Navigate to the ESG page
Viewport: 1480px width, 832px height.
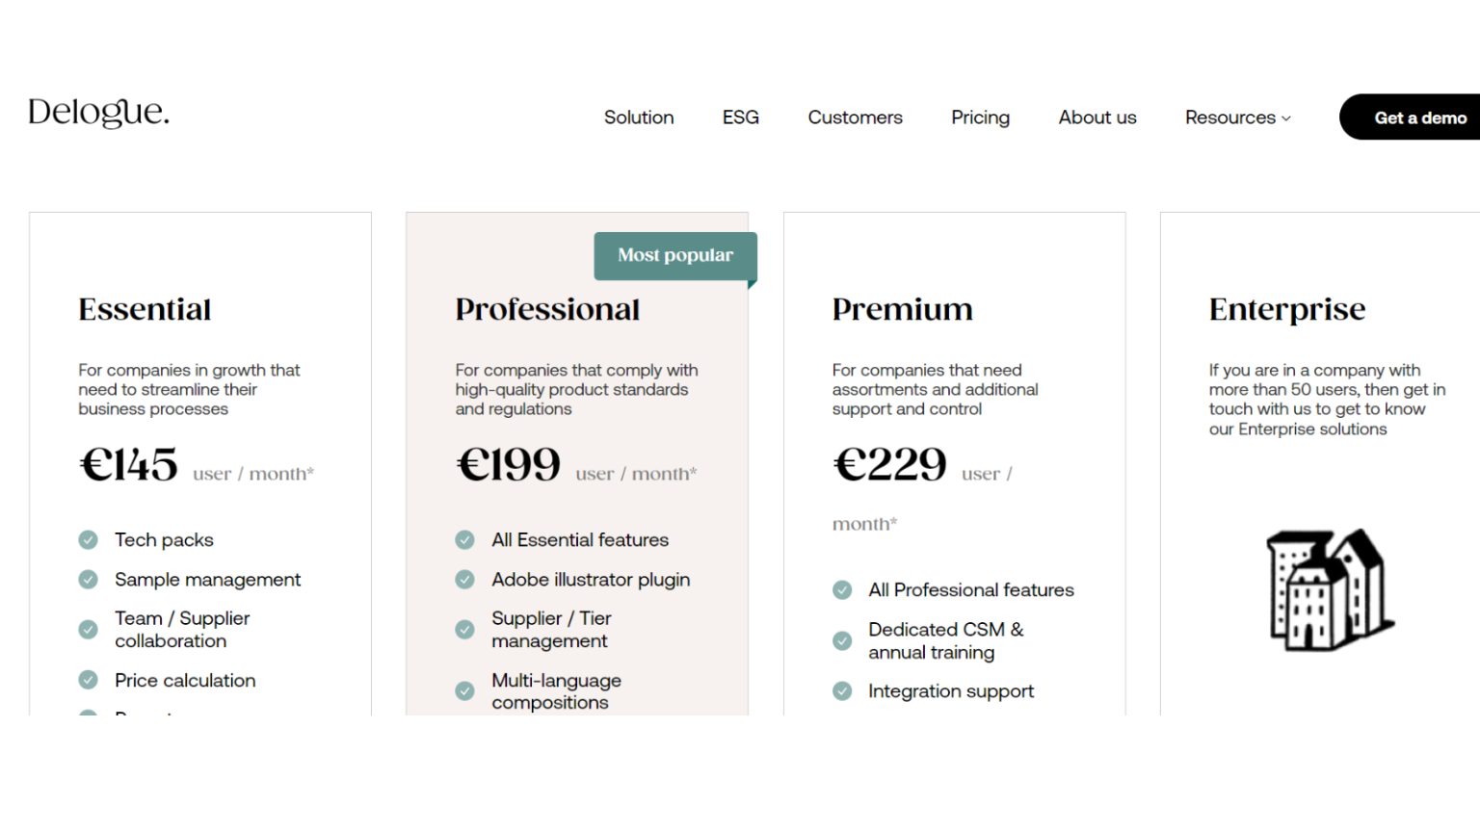740,117
